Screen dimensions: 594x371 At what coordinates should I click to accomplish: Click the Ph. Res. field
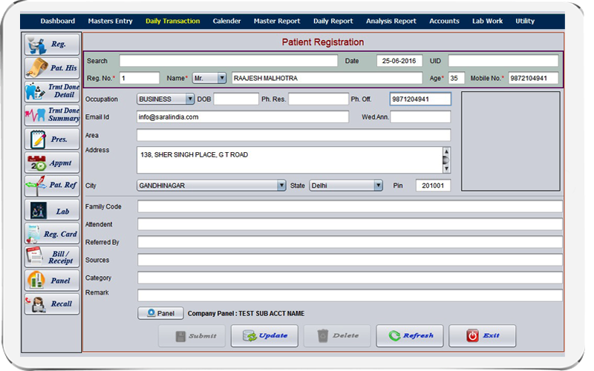click(319, 99)
